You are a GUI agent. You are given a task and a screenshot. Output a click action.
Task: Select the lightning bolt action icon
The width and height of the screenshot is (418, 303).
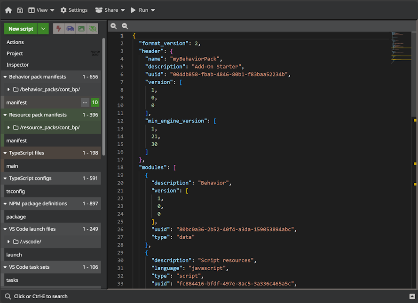pyautogui.click(x=58, y=29)
